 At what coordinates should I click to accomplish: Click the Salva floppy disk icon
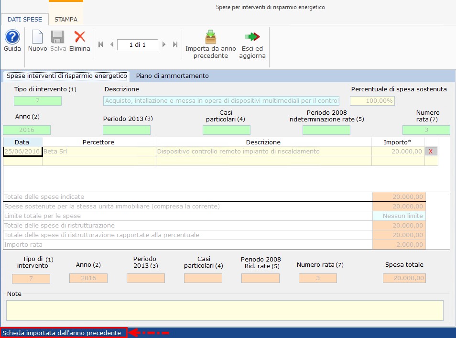click(57, 37)
